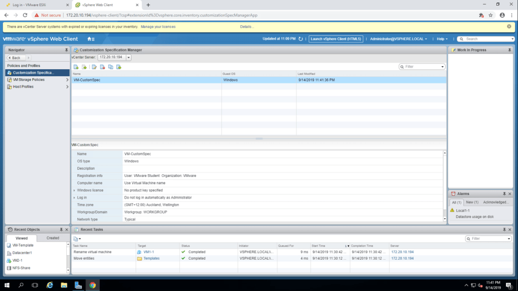Click the refresh icon beside Updated time
The width and height of the screenshot is (518, 291).
301,39
